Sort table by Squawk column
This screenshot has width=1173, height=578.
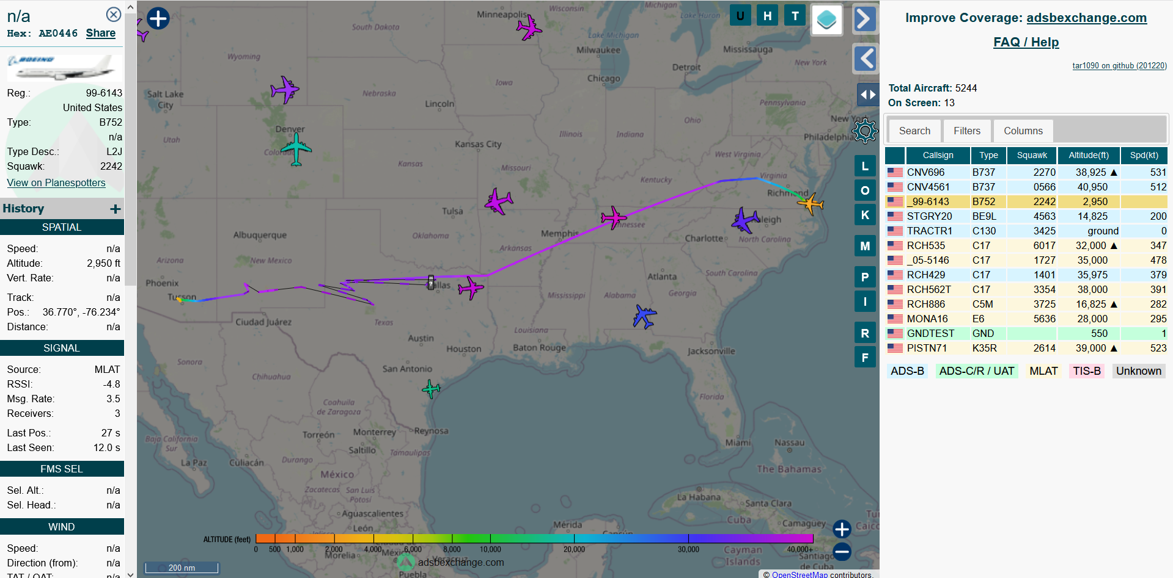tap(1032, 155)
